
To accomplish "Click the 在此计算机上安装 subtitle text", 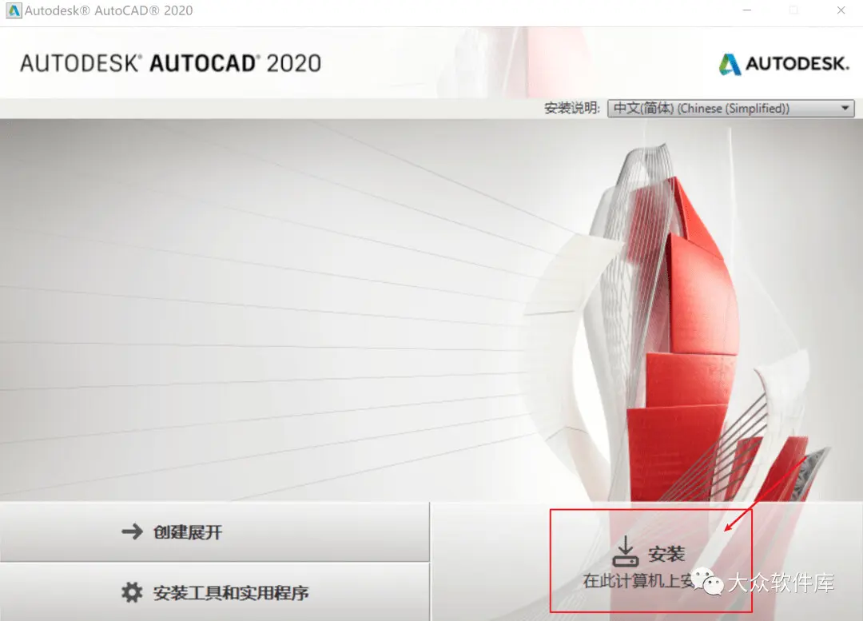I will [x=638, y=581].
